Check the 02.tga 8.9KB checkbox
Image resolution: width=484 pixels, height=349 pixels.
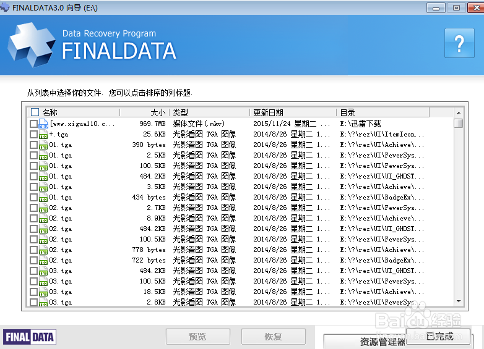pyautogui.click(x=33, y=219)
